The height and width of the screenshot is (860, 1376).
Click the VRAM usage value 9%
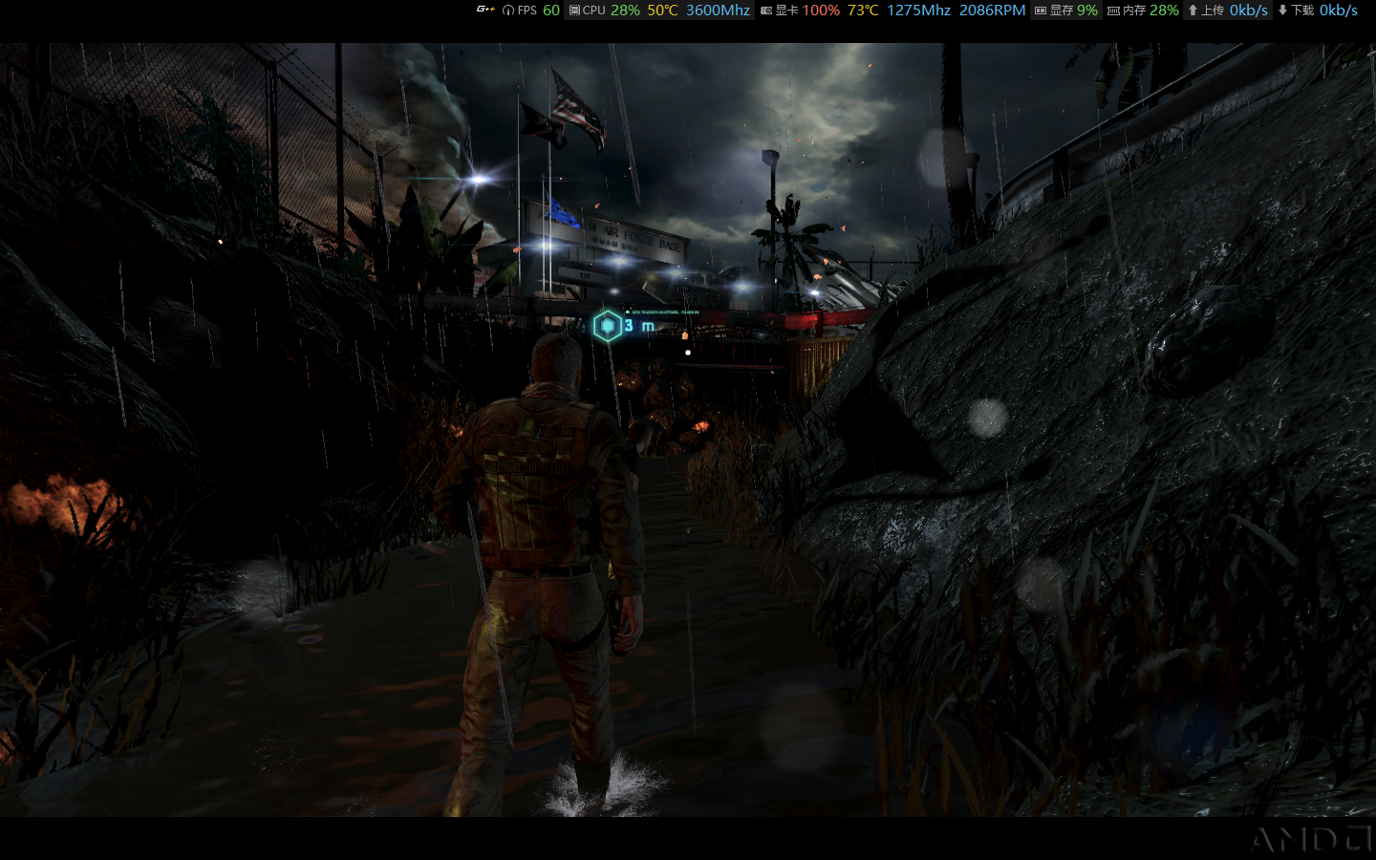click(x=1087, y=11)
